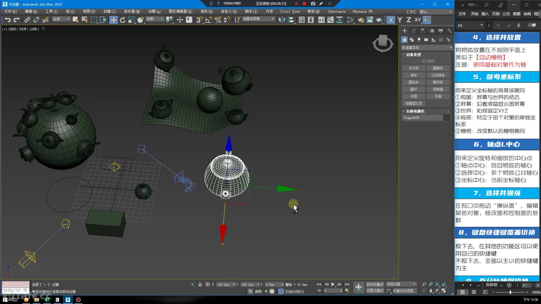541x304 pixels.
Task: Activate the Select Object tool
Action: click(76, 20)
